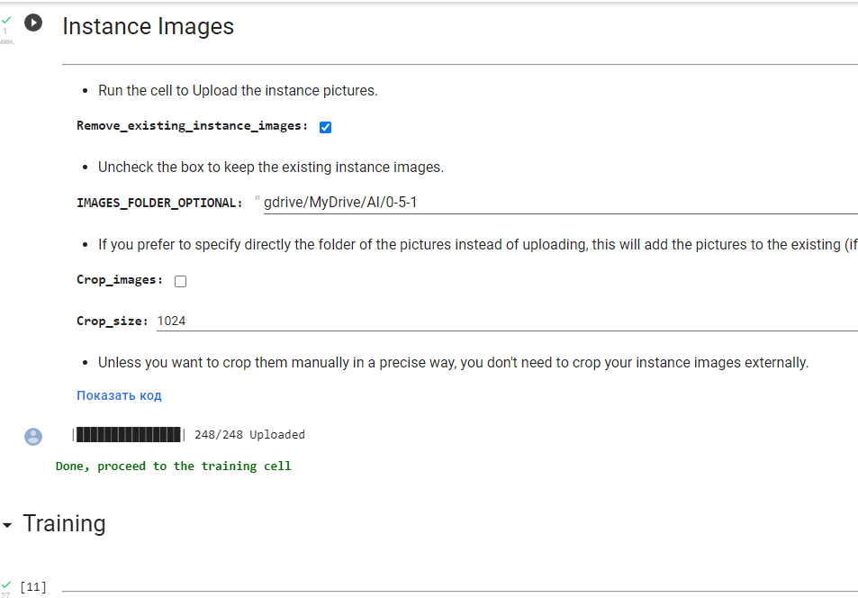Click the user avatar icon beside the upload output

coord(33,437)
